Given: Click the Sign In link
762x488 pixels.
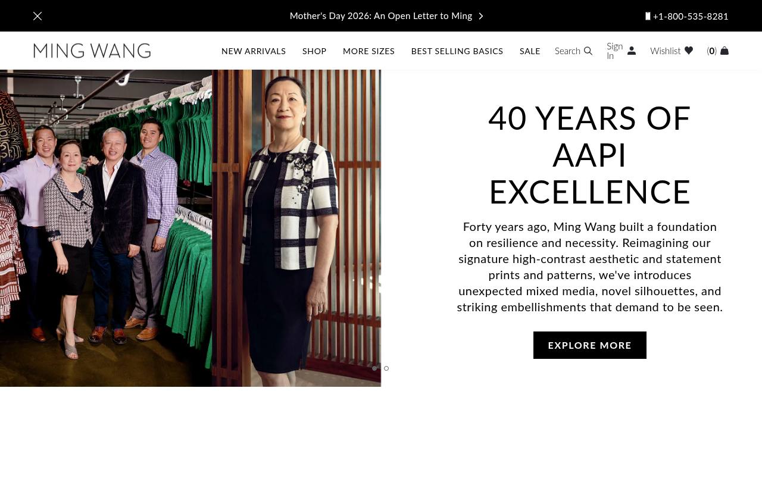Looking at the screenshot, I should point(614,51).
